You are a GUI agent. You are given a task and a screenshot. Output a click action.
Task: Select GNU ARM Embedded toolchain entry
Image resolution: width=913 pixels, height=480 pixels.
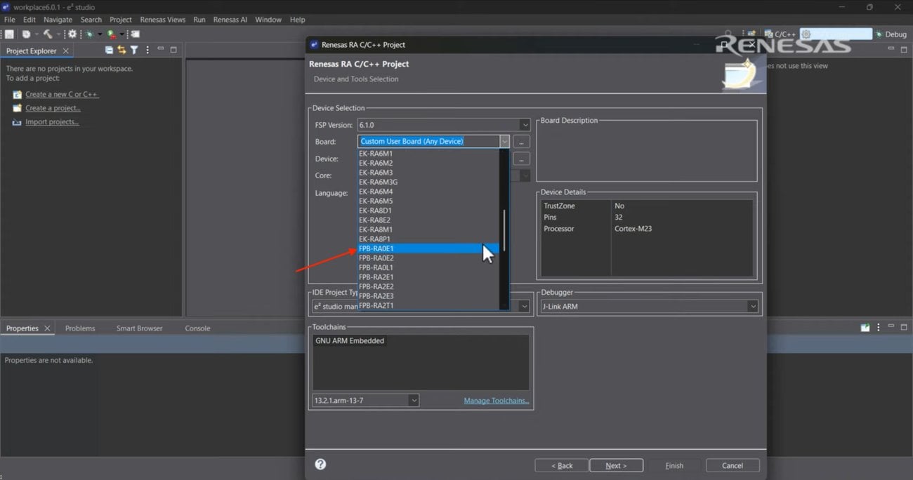point(350,341)
